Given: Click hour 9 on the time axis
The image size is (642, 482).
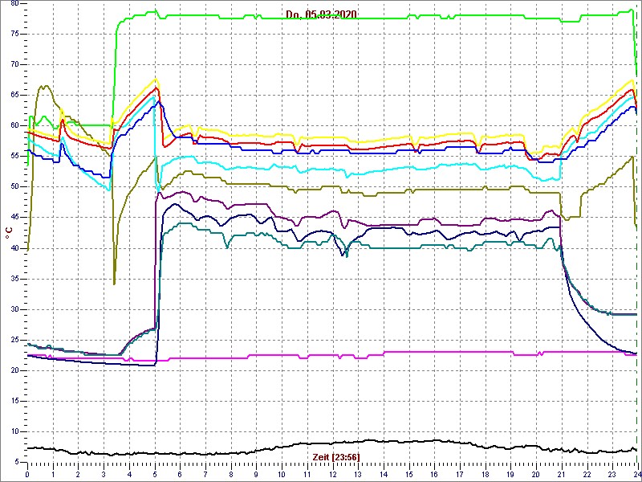Looking at the screenshot, I should (x=256, y=474).
